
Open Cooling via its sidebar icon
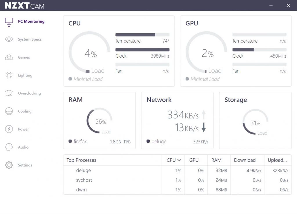pos(9,111)
